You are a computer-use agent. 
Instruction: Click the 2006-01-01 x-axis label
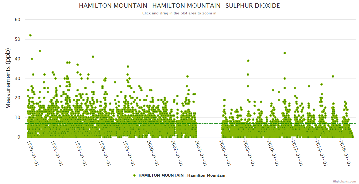click(x=225, y=153)
